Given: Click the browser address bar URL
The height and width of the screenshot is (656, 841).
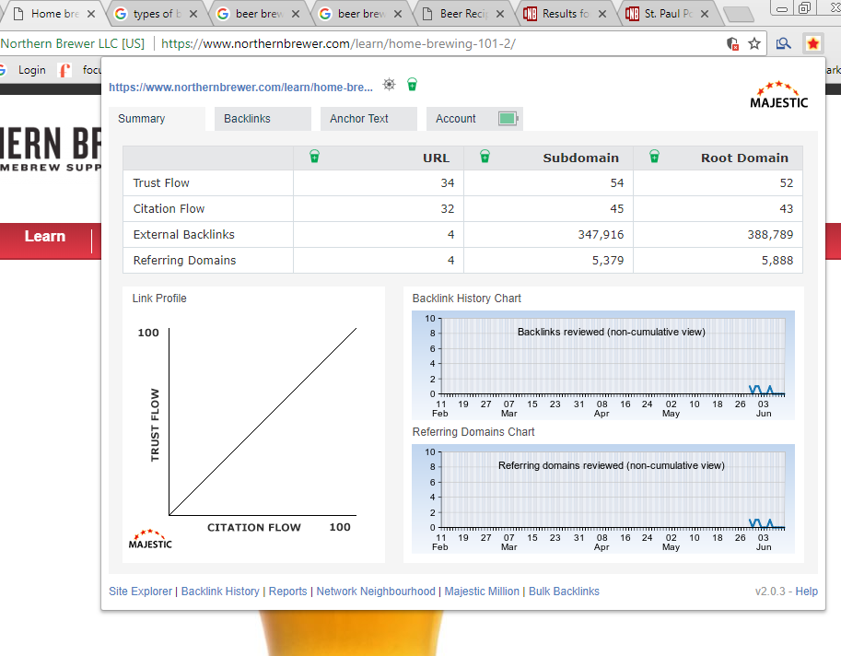Looking at the screenshot, I should 338,43.
